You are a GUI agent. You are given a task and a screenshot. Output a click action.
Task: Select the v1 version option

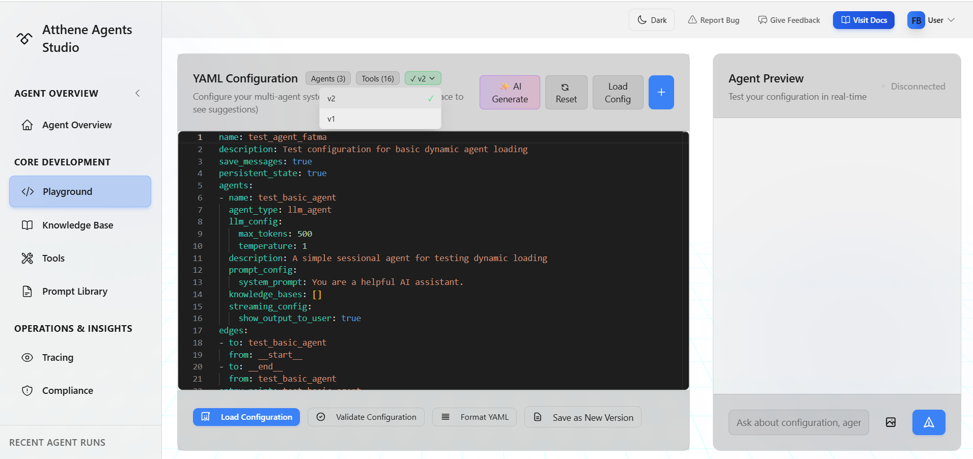pos(331,119)
